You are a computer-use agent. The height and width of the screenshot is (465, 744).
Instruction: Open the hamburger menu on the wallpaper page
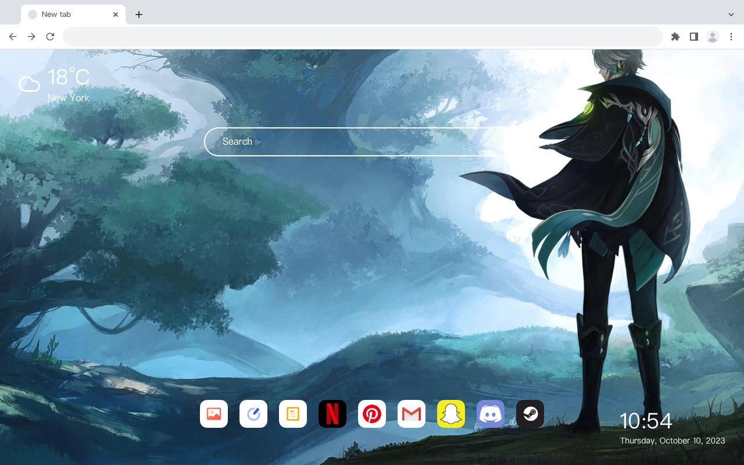click(x=721, y=72)
